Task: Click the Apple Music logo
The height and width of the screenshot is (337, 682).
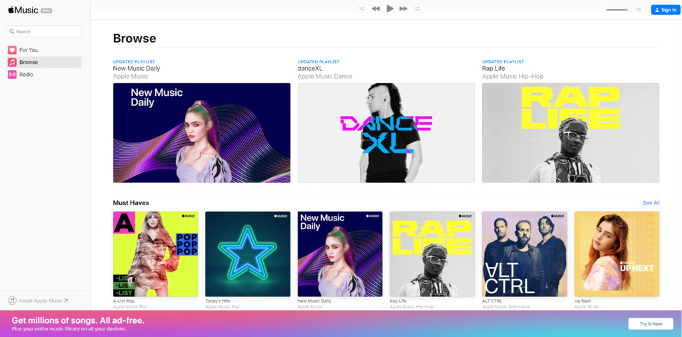Action: [23, 10]
